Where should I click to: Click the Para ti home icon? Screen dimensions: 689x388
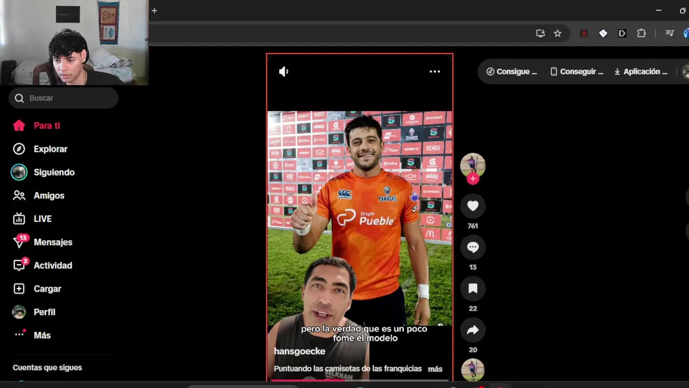coord(19,126)
